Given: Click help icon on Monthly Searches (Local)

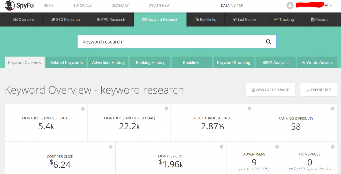Looking at the screenshot, I should [x=83, y=109].
